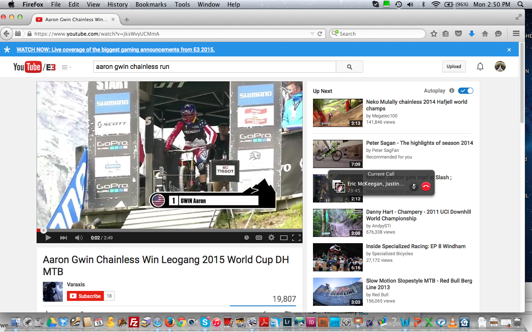Save page to Pocket
The height and width of the screenshot is (332, 532).
pos(458,34)
